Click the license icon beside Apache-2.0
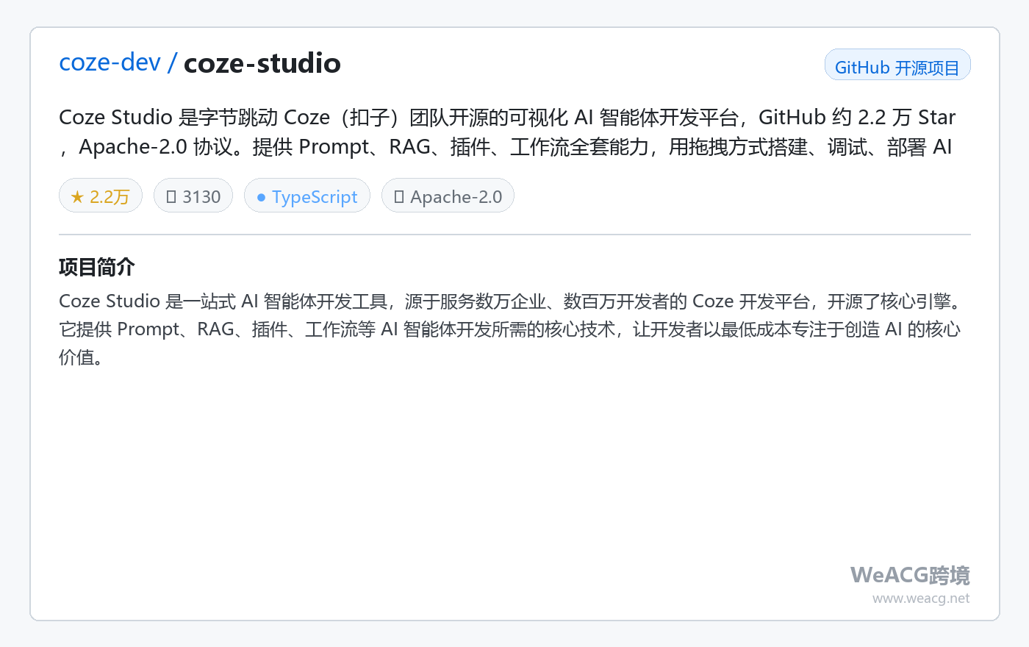Screen dimensions: 1029x647 pos(399,196)
